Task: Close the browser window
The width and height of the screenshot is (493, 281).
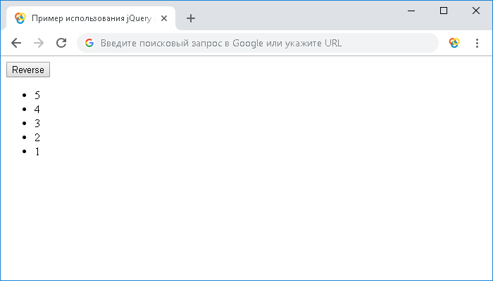Action: click(x=476, y=11)
